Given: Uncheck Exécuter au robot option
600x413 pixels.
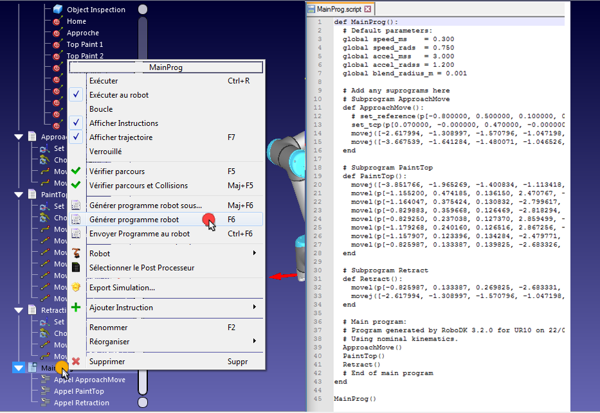Looking at the screenshot, I should [x=76, y=94].
